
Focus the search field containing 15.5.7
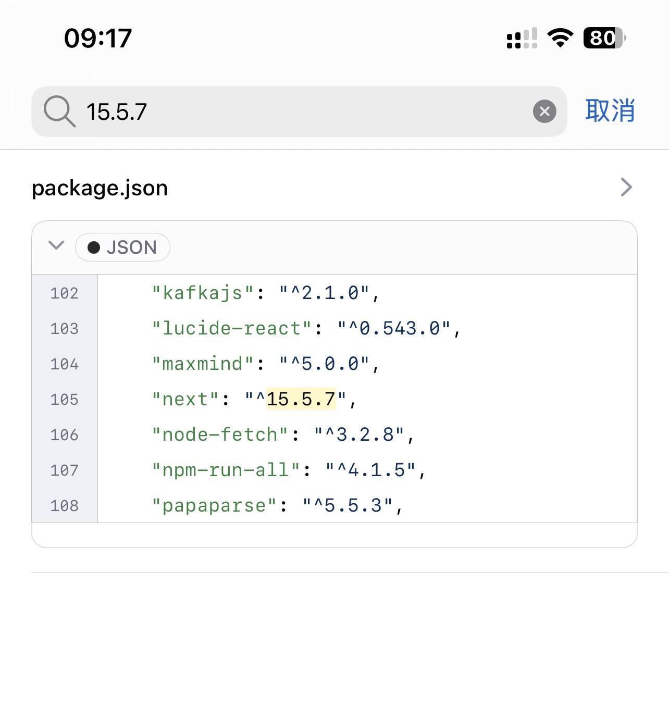click(x=302, y=111)
